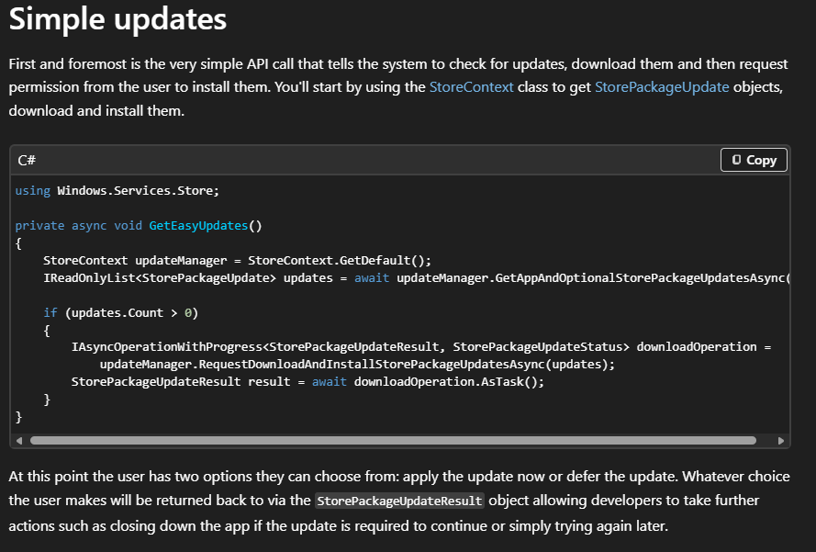
Task: Click inline code 'StorePackageUpdateResult' in paragraph
Action: (399, 501)
